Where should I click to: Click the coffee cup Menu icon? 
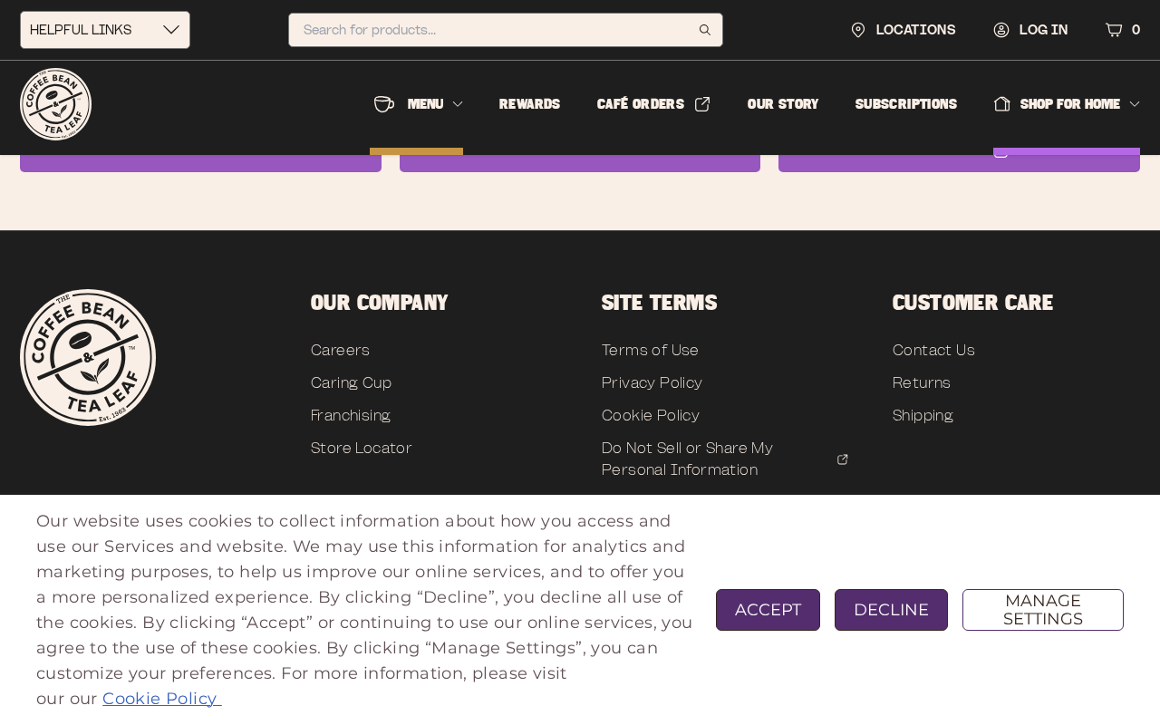coord(384,104)
